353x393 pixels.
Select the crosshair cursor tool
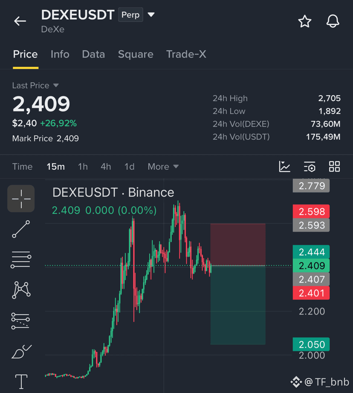21,198
